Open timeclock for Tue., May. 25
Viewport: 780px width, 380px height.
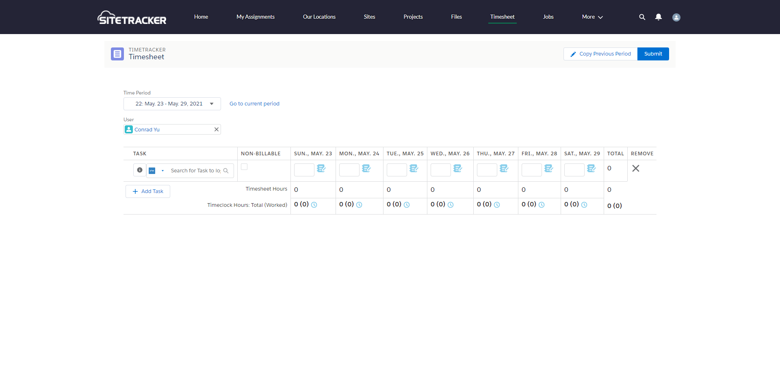click(x=407, y=205)
